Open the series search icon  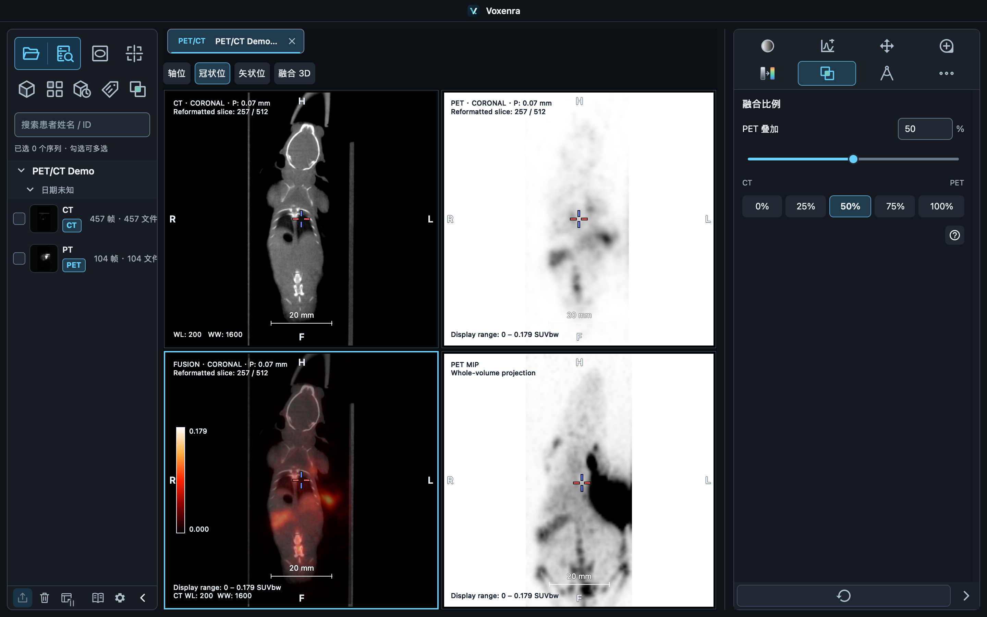[x=65, y=53]
